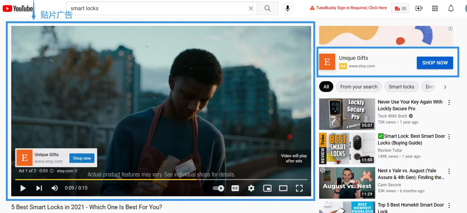This screenshot has width=467, height=213.
Task: Open the ad info icon in player
Action: click(51, 171)
